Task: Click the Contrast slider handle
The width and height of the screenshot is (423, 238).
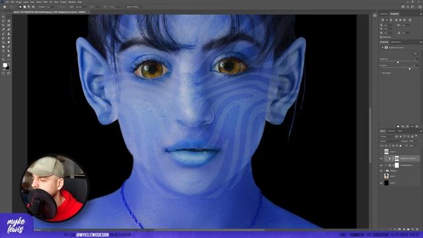Action: click(x=410, y=69)
